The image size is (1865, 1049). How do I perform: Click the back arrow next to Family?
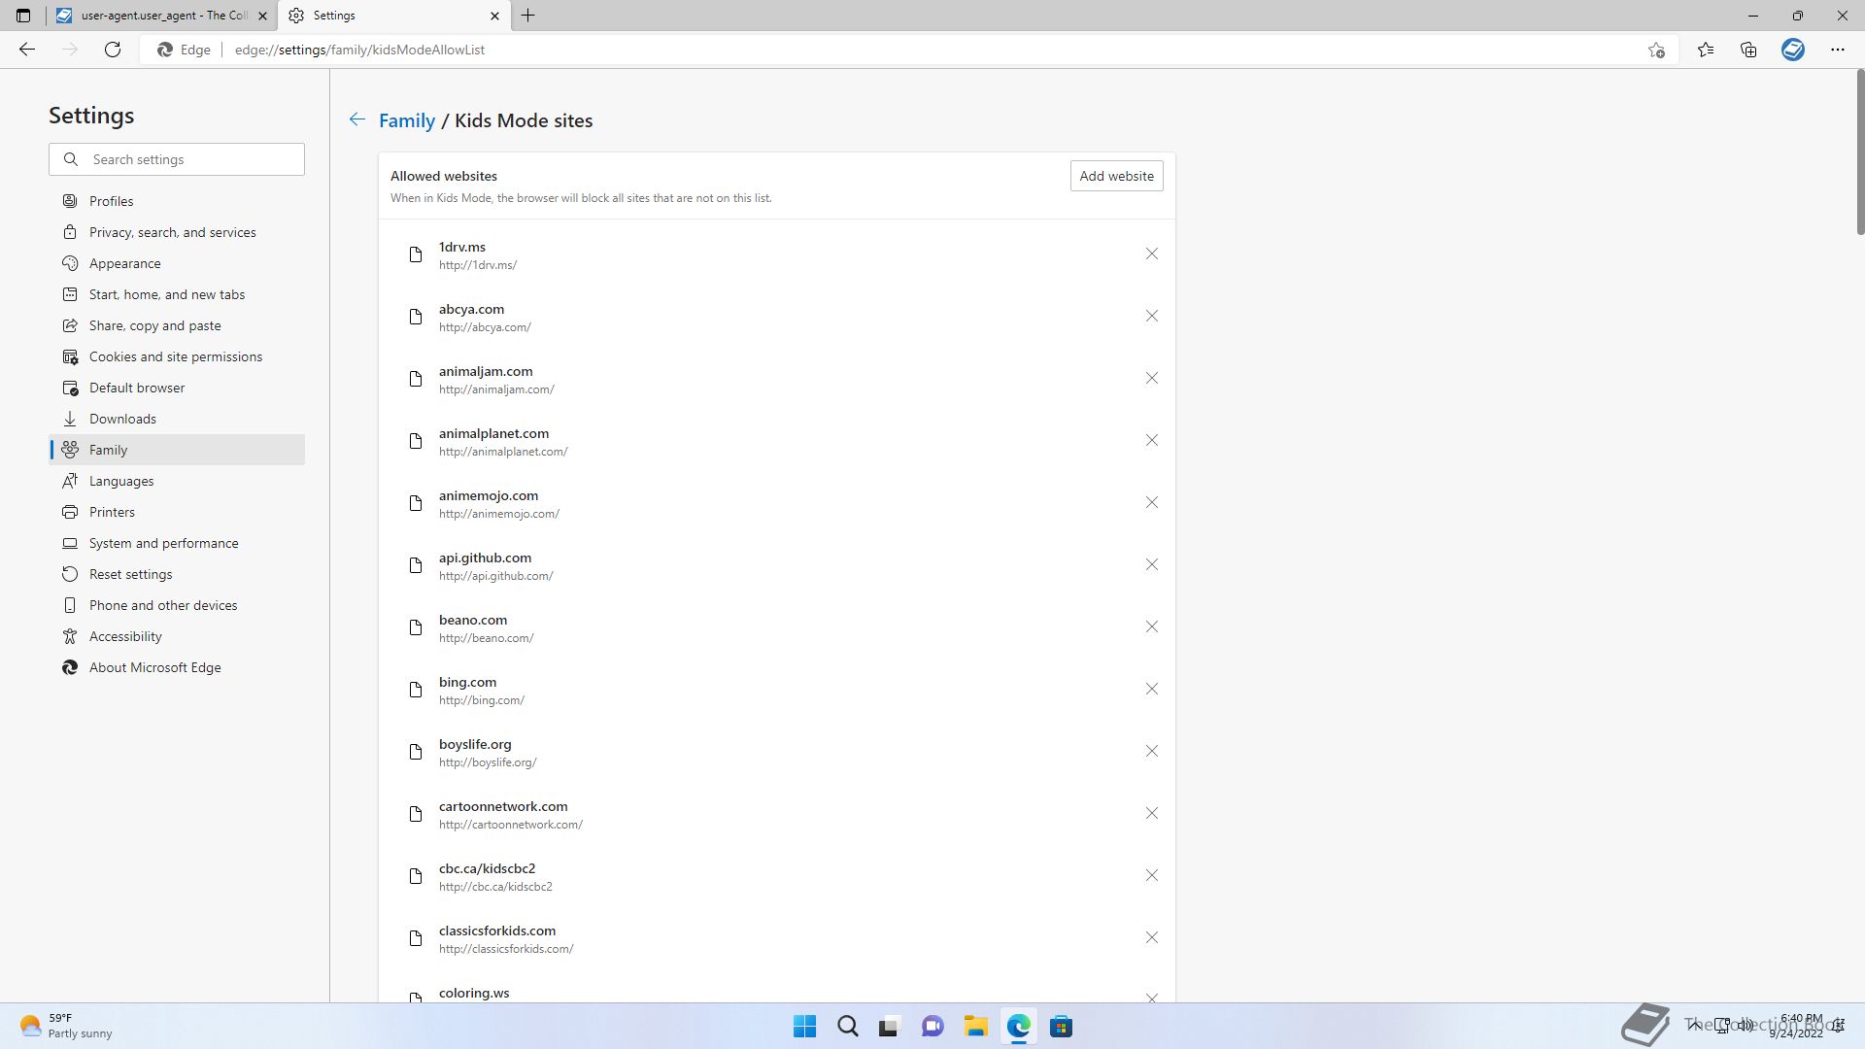pyautogui.click(x=357, y=119)
